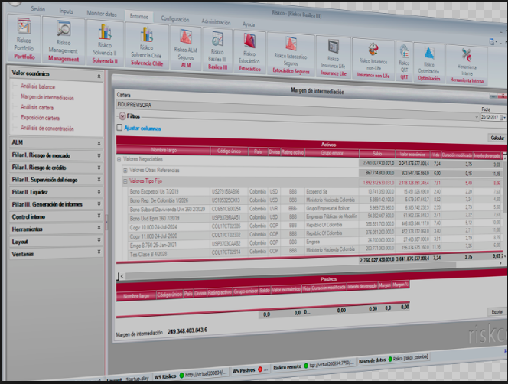Open the Sesión ribbon tab
Viewport: 508px width, 384px height.
pos(38,9)
